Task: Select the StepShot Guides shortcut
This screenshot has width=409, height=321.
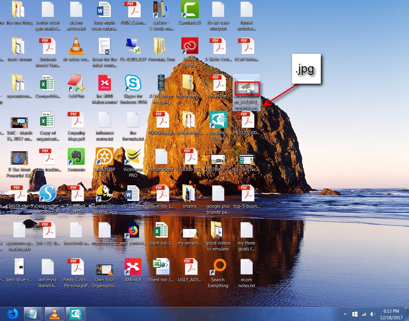Action: click(218, 121)
